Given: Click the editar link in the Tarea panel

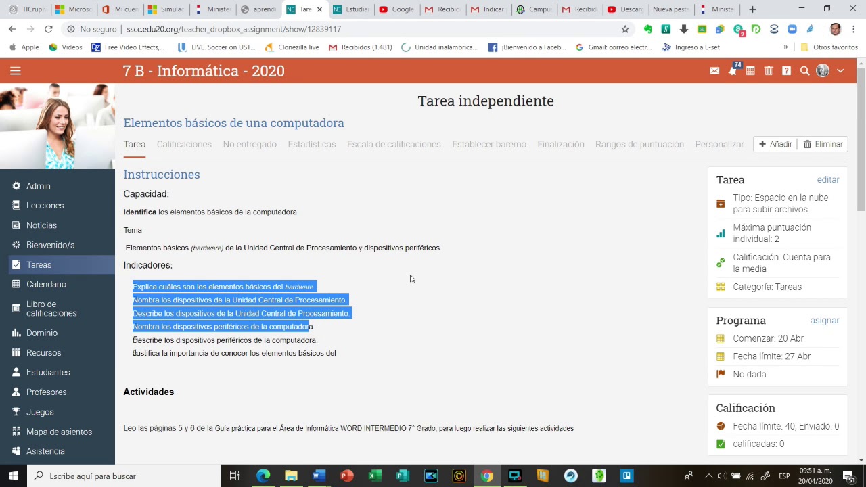Looking at the screenshot, I should (828, 180).
